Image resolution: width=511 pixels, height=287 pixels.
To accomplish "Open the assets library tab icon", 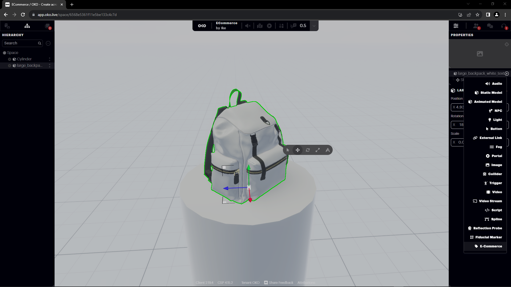I will point(7,26).
